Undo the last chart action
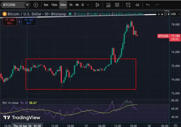The width and height of the screenshot is (181, 127). click(148, 5)
